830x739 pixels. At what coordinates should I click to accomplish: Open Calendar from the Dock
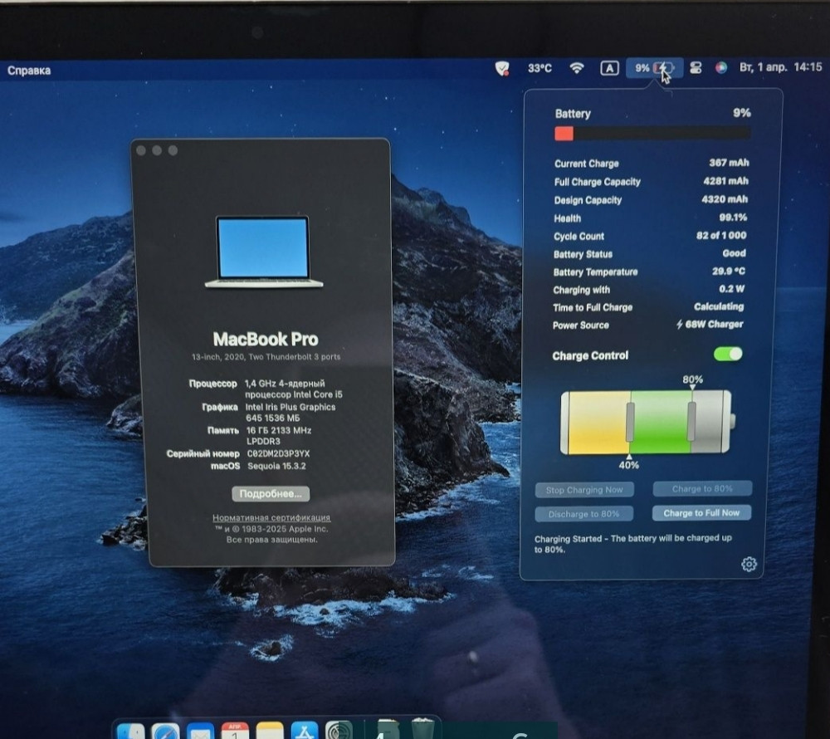pyautogui.click(x=235, y=731)
